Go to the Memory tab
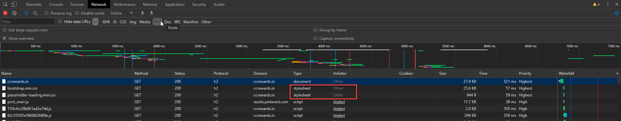This screenshot has width=621, height=121. (150, 5)
